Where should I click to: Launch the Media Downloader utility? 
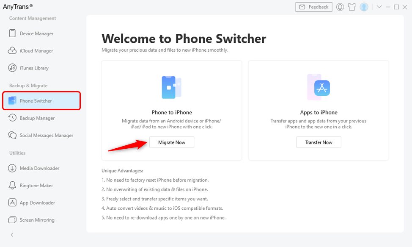pyautogui.click(x=40, y=168)
